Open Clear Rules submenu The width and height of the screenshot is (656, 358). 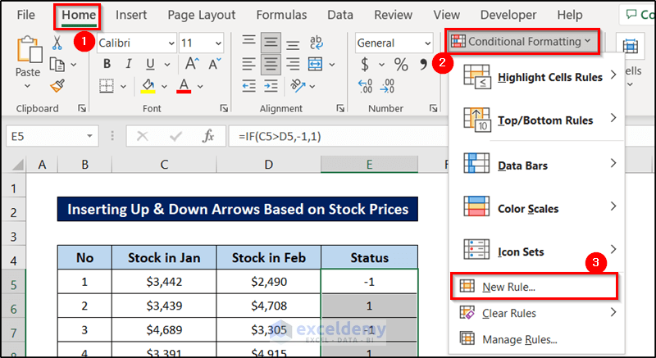pos(537,313)
